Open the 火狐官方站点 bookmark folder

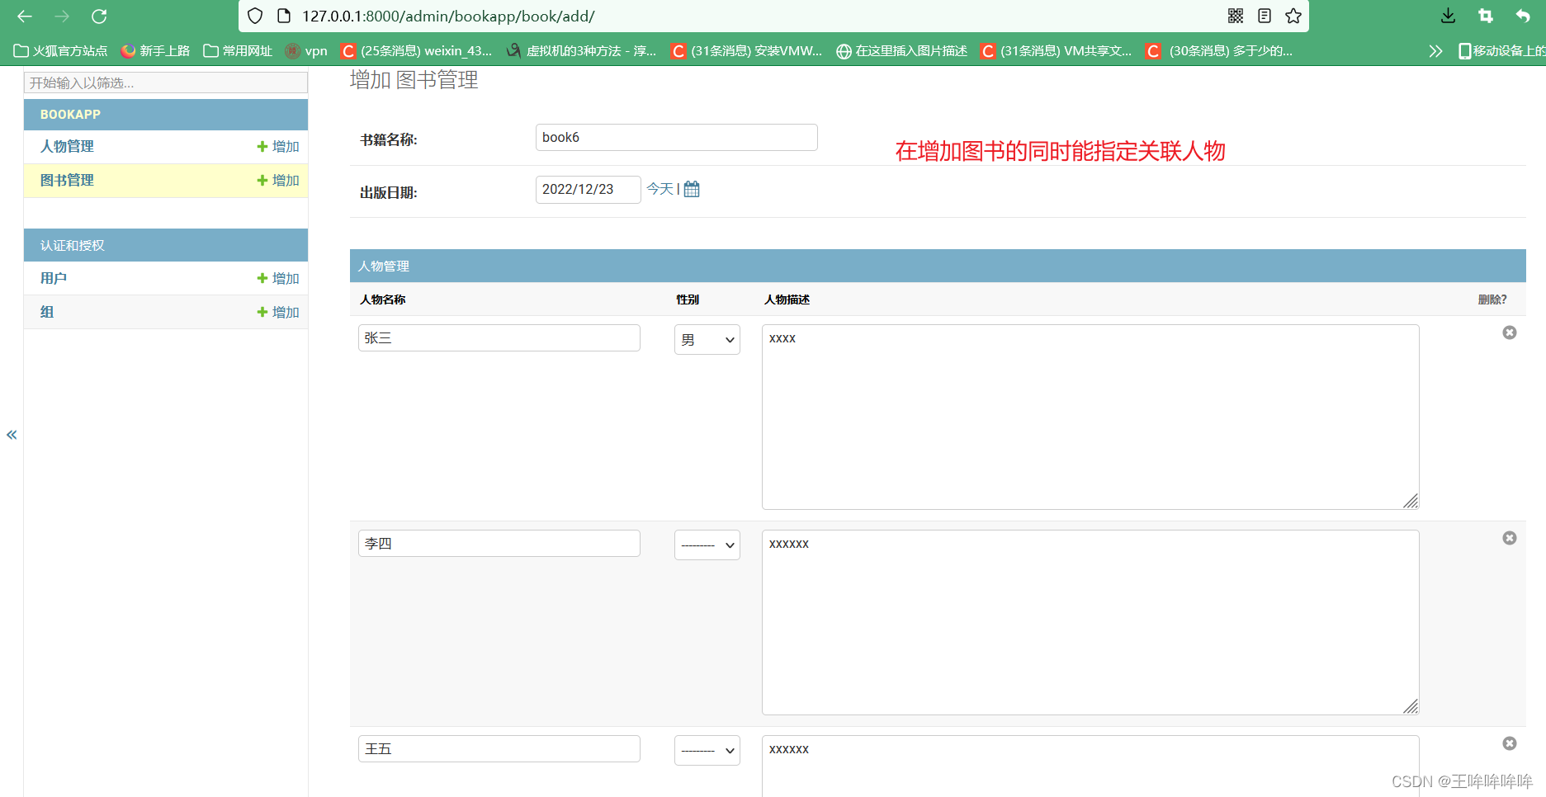coord(60,51)
